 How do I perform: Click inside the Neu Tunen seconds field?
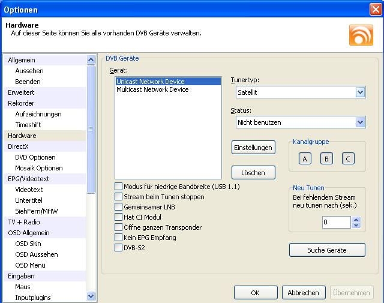tap(335, 223)
